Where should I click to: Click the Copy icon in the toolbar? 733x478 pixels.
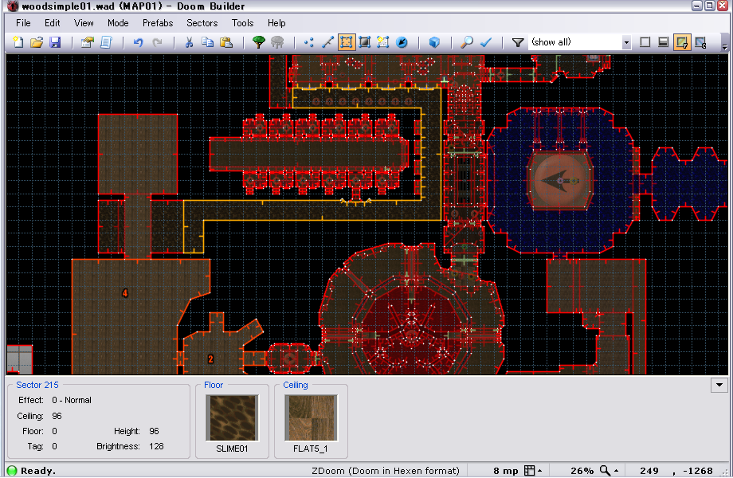tap(208, 42)
